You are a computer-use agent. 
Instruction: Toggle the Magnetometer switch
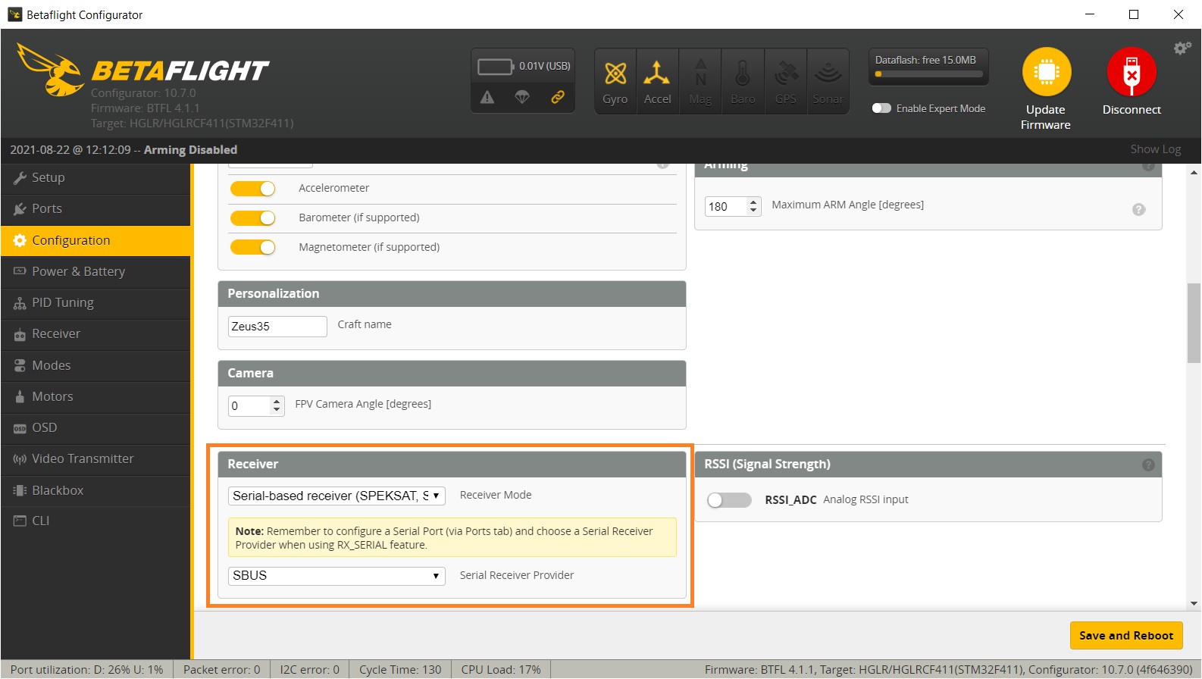click(252, 247)
